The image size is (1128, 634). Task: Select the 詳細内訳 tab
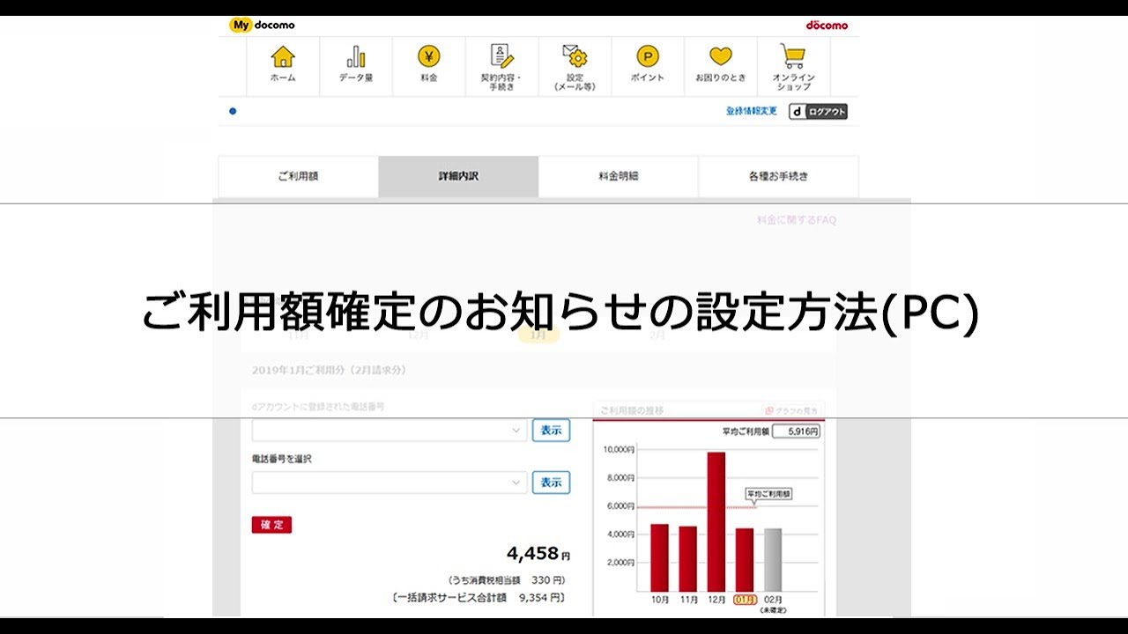pos(458,176)
